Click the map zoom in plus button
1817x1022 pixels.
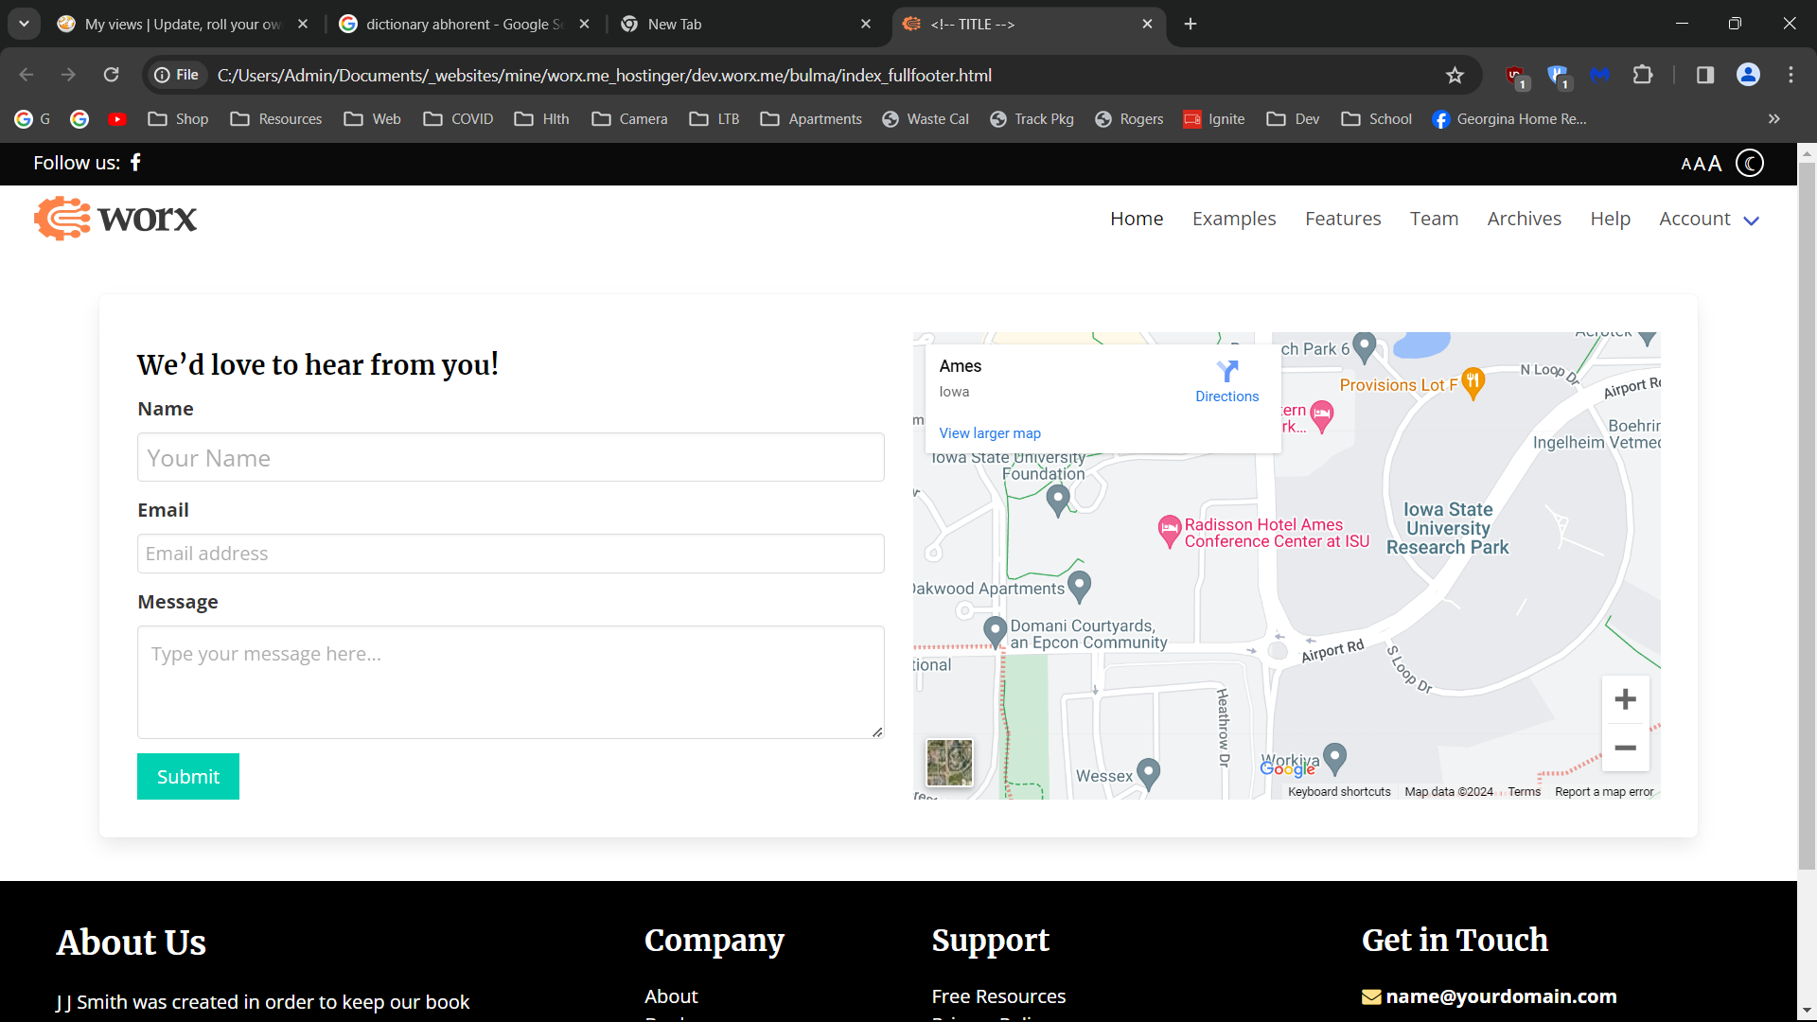click(x=1625, y=699)
